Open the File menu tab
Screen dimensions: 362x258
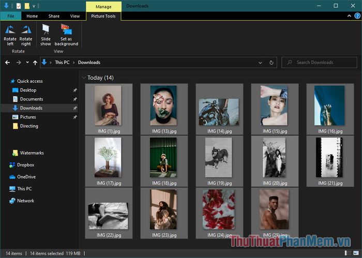(11, 16)
